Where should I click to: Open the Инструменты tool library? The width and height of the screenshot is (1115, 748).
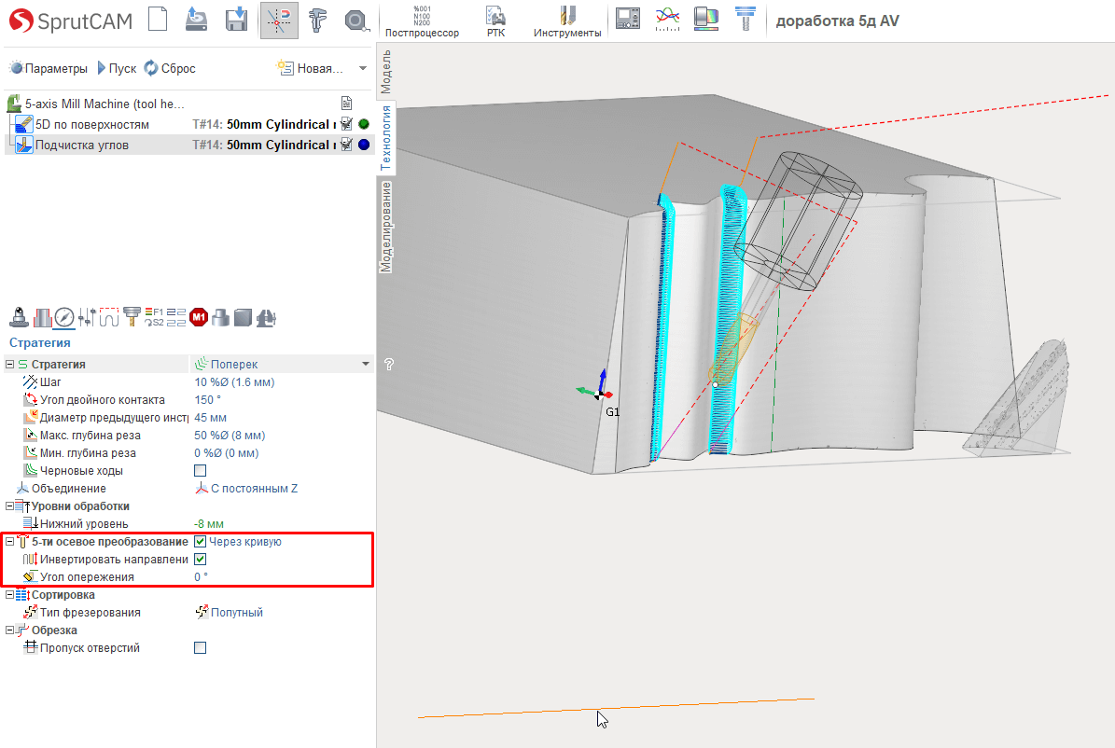point(566,21)
